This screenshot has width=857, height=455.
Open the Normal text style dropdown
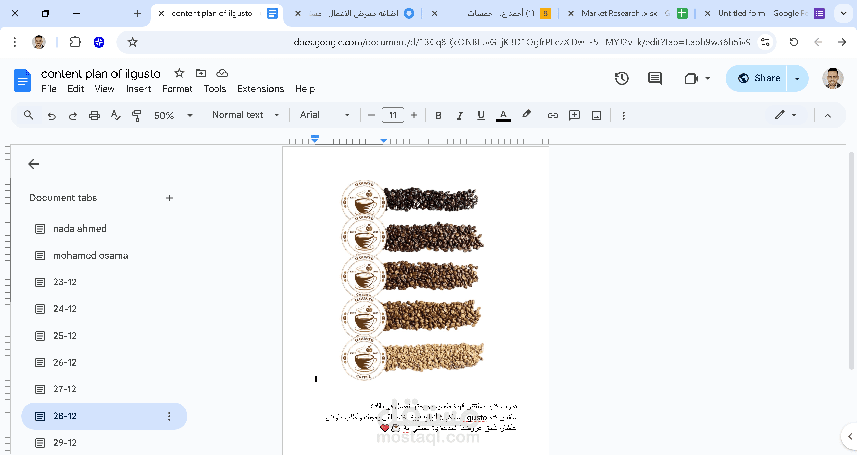coord(246,115)
